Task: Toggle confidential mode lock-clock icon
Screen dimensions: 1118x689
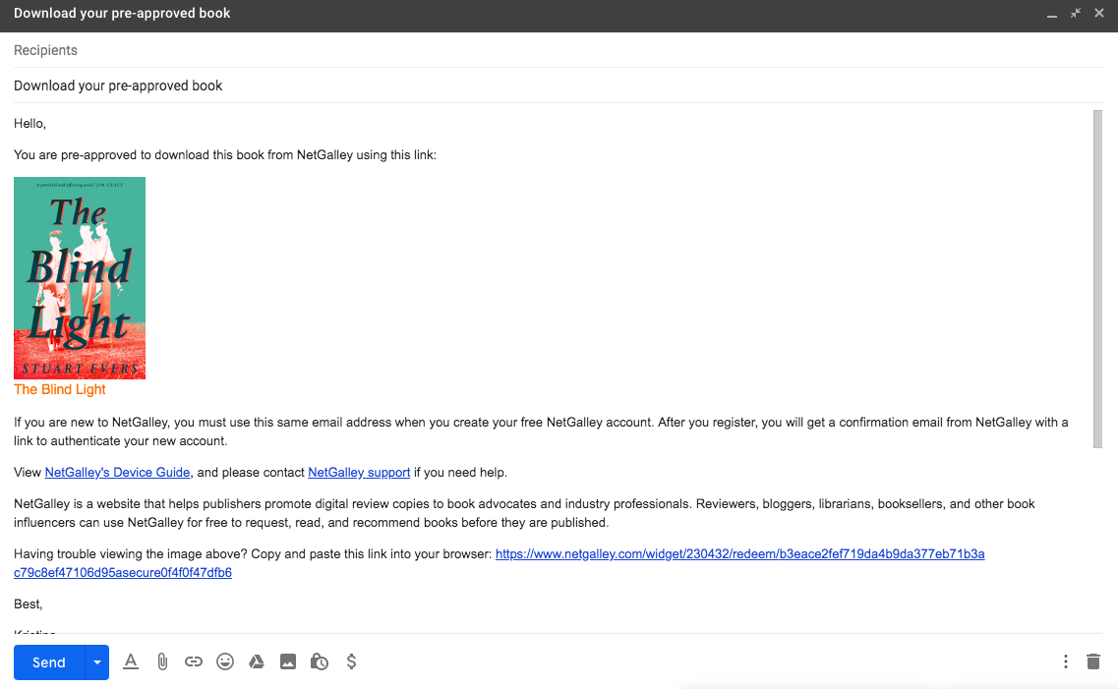Action: click(x=320, y=662)
